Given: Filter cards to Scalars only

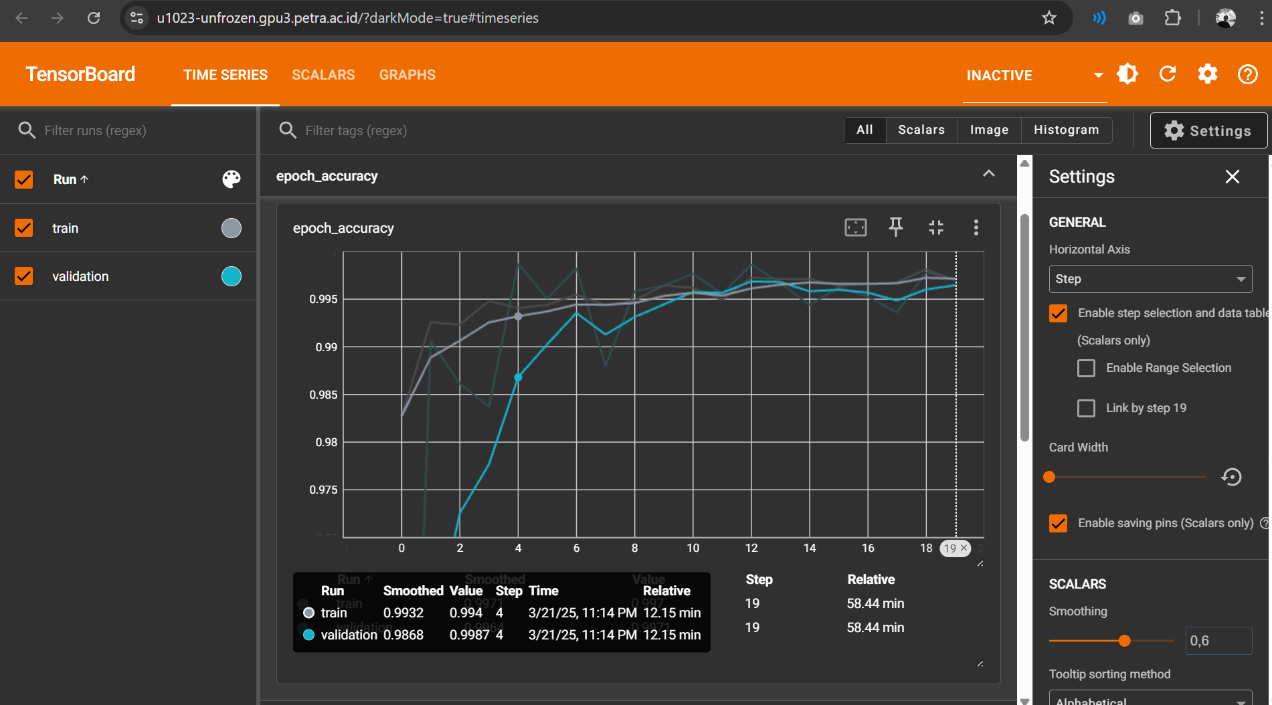Looking at the screenshot, I should click(921, 130).
